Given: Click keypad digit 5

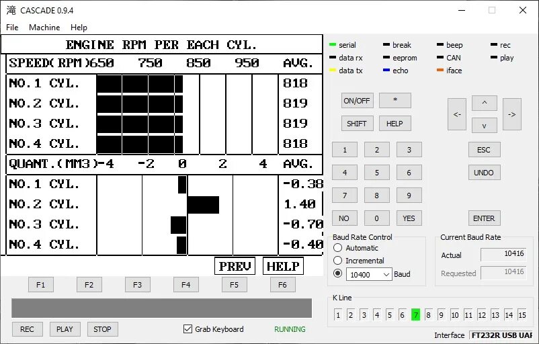Looking at the screenshot, I should (x=377, y=173).
